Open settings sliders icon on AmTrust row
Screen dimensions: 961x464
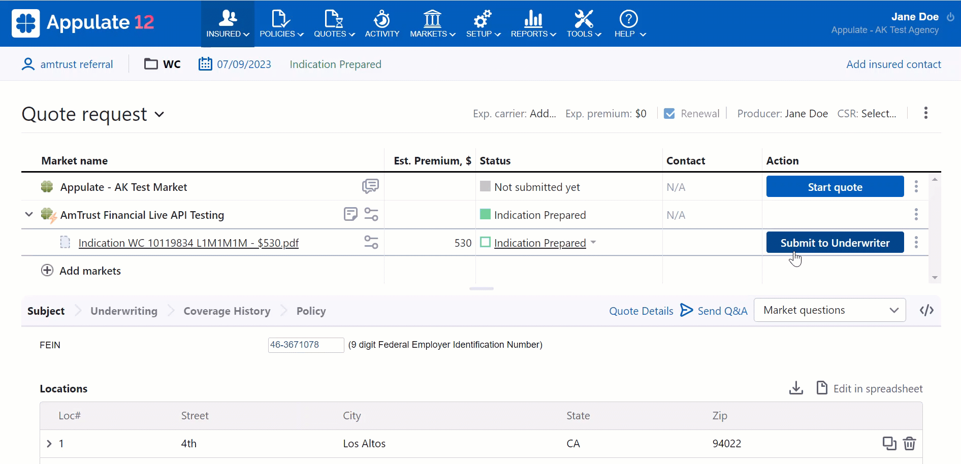(x=371, y=214)
